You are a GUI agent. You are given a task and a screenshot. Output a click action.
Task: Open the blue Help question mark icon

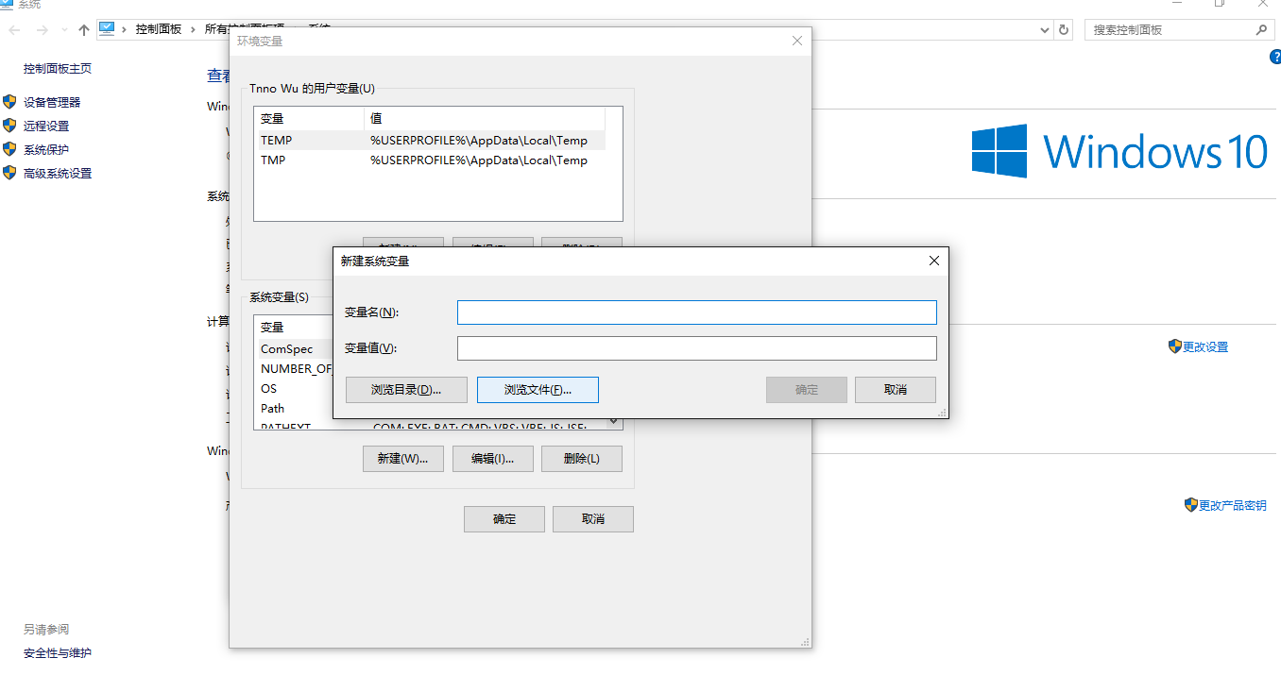pos(1275,58)
